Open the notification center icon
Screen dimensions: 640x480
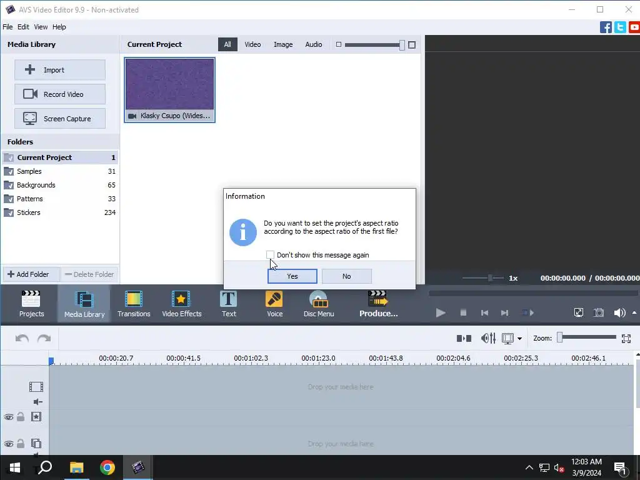click(x=619, y=467)
